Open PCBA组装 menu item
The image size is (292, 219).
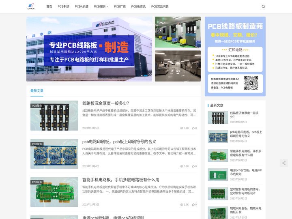pos(82,6)
